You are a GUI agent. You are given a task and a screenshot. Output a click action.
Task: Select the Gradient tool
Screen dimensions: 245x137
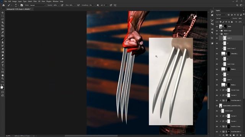point(3,52)
